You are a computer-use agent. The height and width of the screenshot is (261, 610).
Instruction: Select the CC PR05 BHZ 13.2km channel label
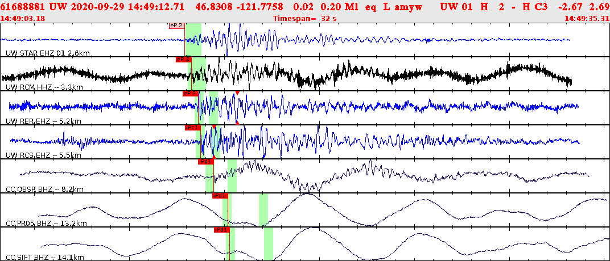point(46,224)
